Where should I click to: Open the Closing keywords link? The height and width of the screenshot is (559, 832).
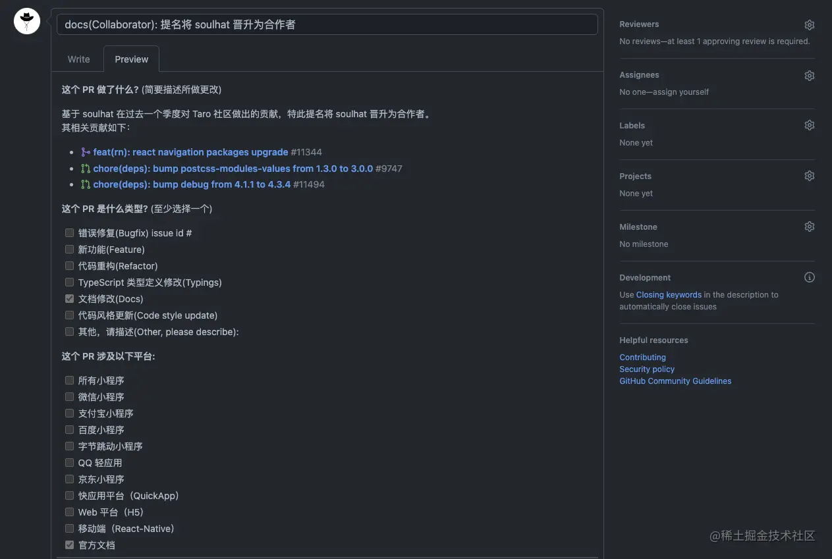click(x=669, y=295)
